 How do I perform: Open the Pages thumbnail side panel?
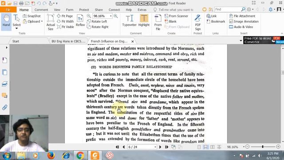(x=4, y=72)
